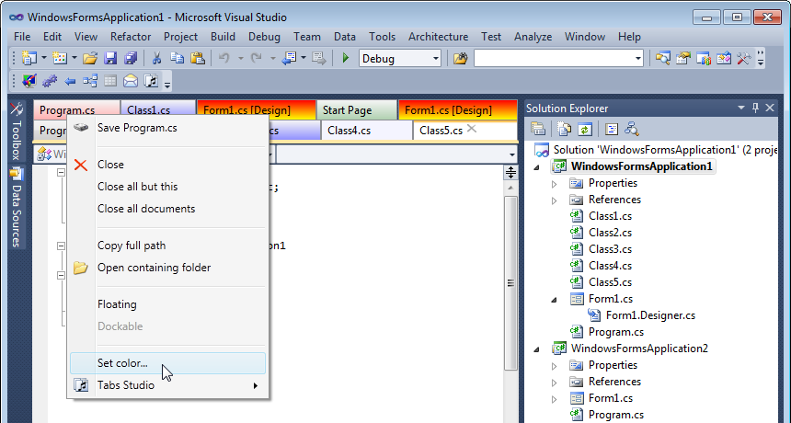Expand References under WindowsFormsApplication1
The width and height of the screenshot is (791, 423).
coord(554,200)
